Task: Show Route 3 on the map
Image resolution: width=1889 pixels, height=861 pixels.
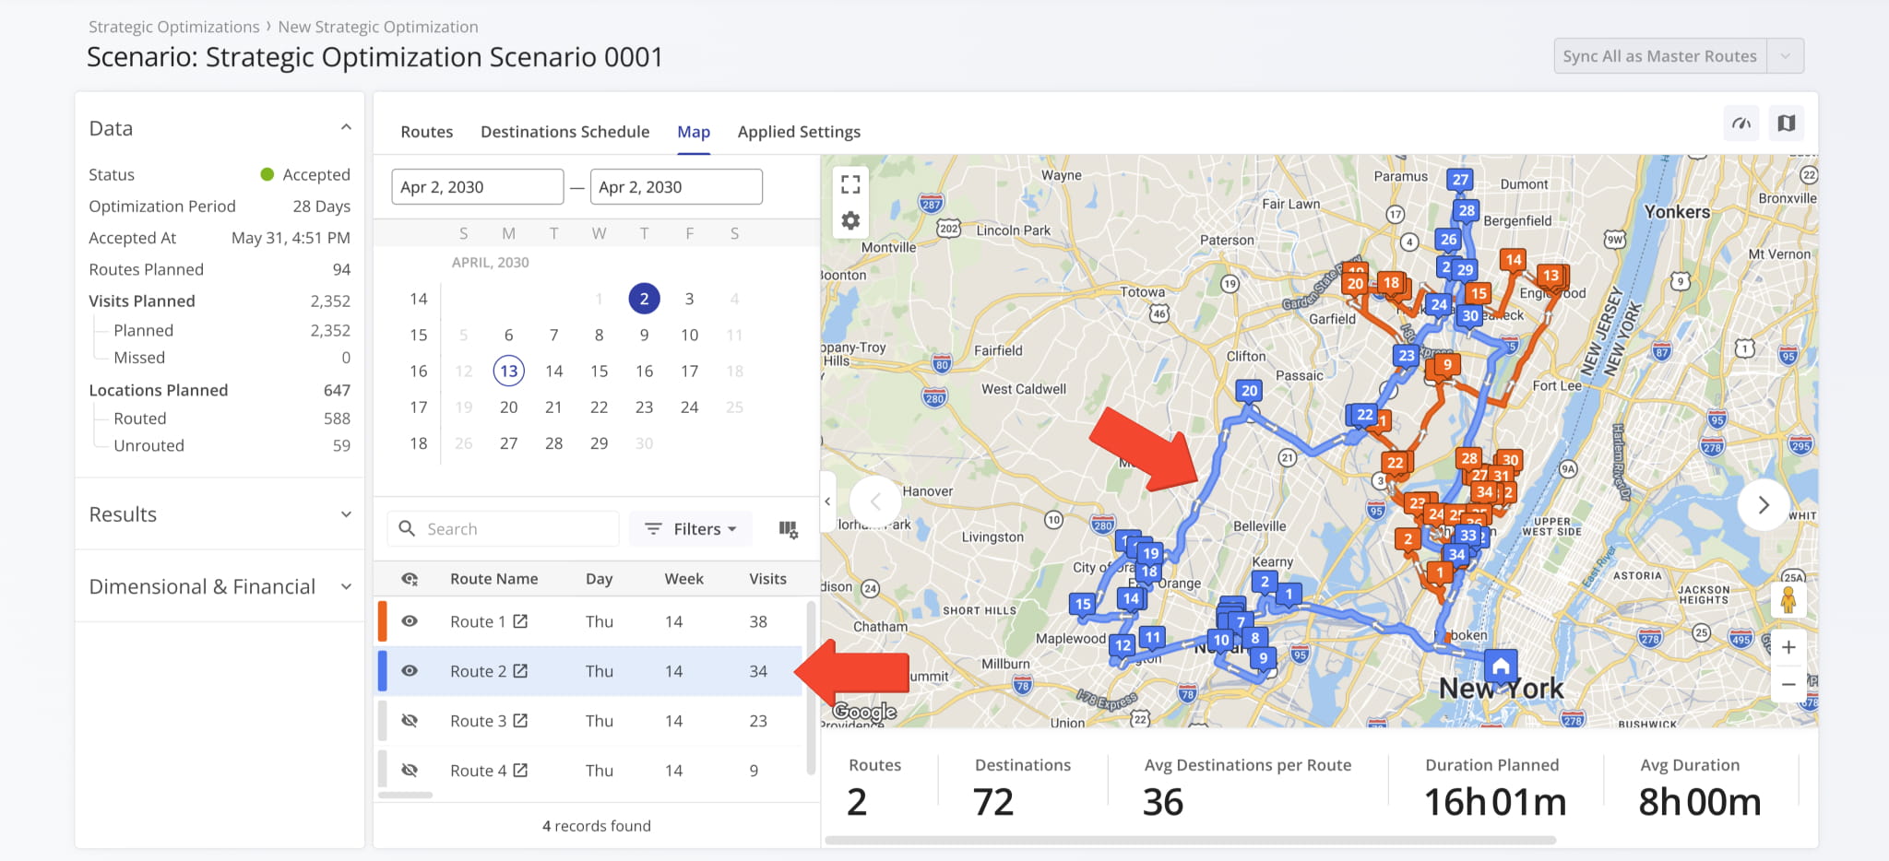Action: click(x=410, y=721)
